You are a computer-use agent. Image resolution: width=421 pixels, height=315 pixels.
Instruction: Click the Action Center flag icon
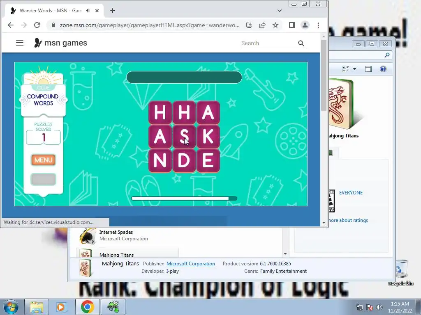point(370,307)
